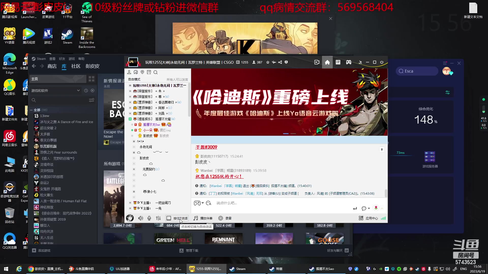Viewport: 488px width, 274px height.
Task: Open Steam 查看 menu
Action: coord(52,59)
